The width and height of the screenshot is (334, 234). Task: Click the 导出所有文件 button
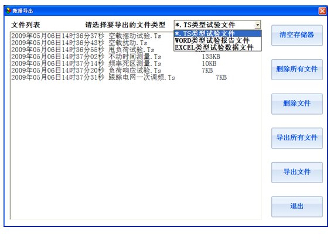[296, 138]
